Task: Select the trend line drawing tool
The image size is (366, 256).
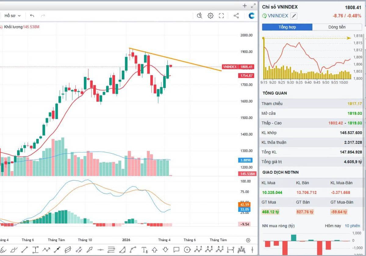Action: pos(25,250)
